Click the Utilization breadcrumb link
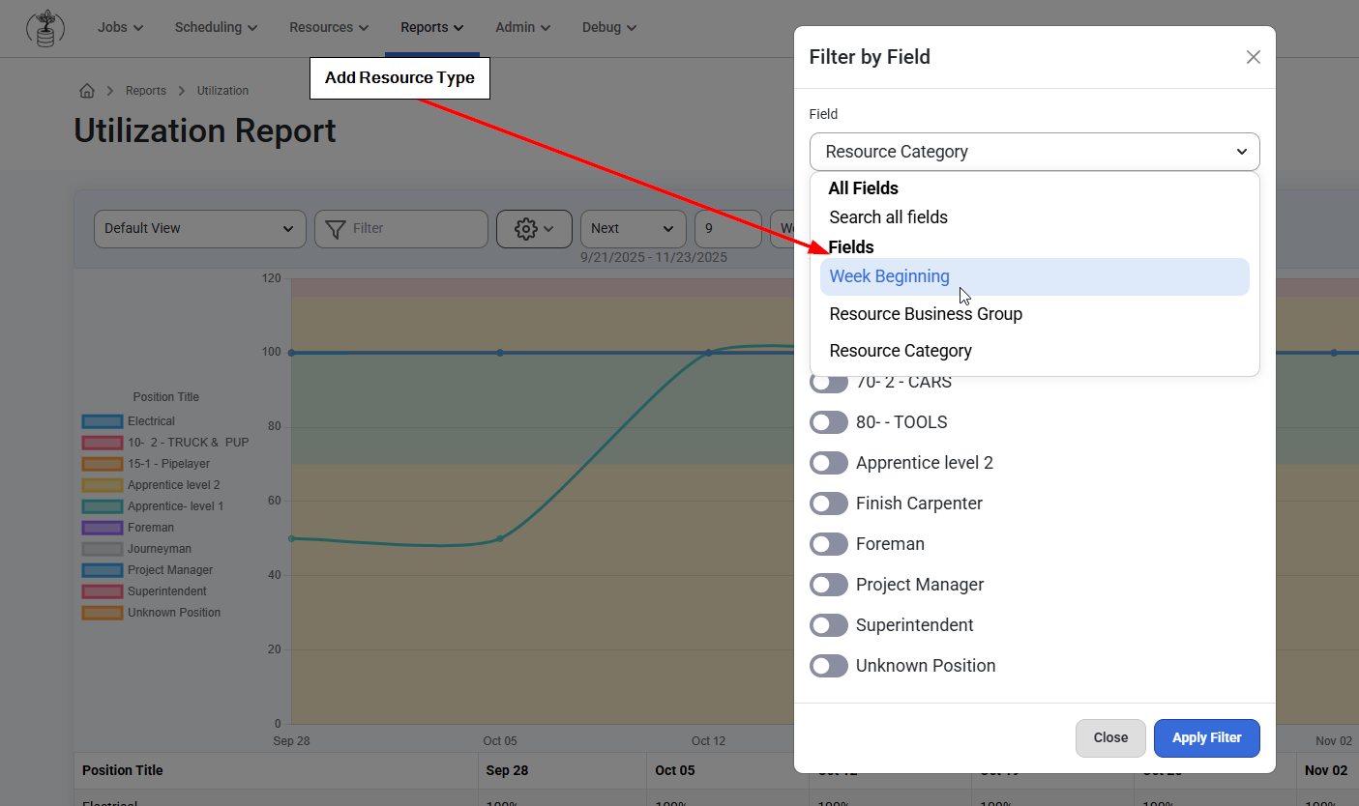1359x806 pixels. click(222, 91)
